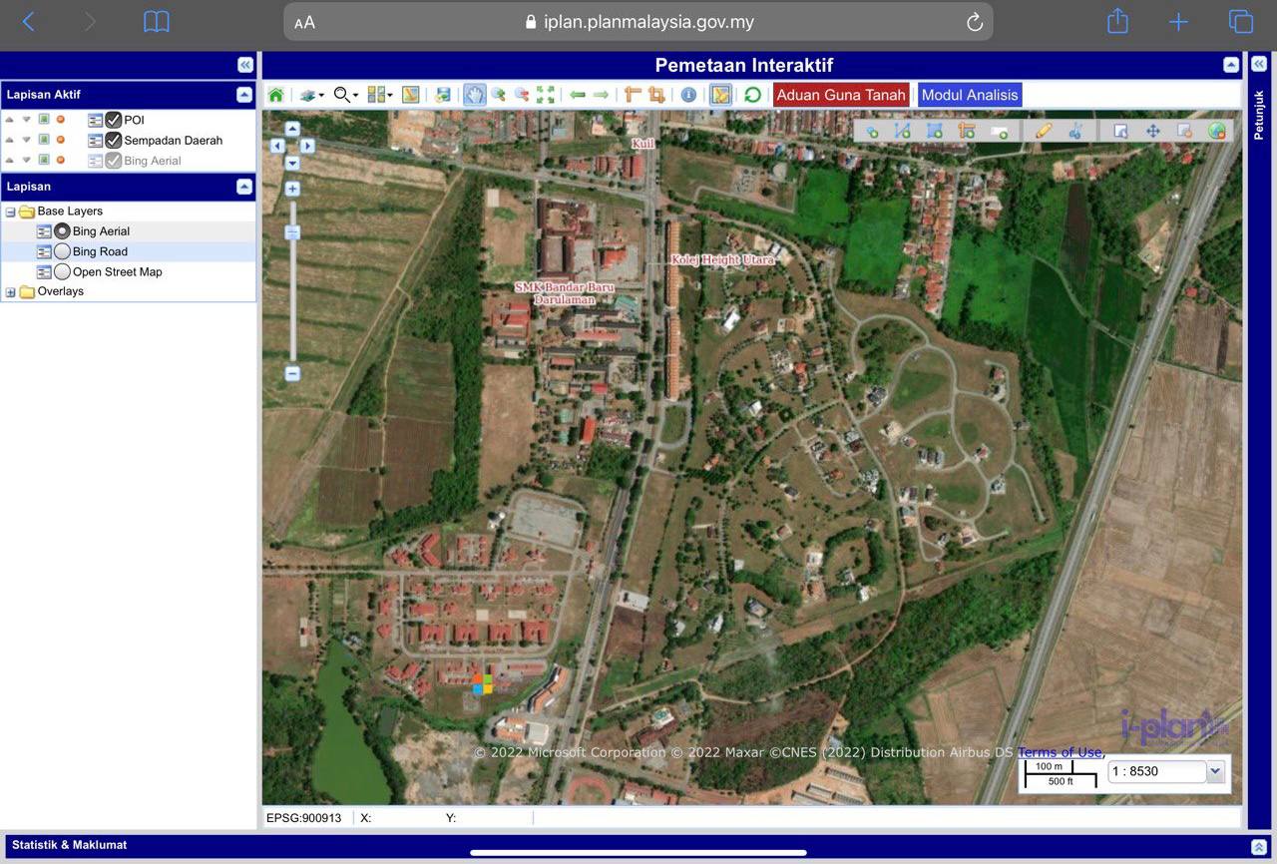Select Open Street Map base layer
This screenshot has width=1277, height=864.
pos(62,271)
